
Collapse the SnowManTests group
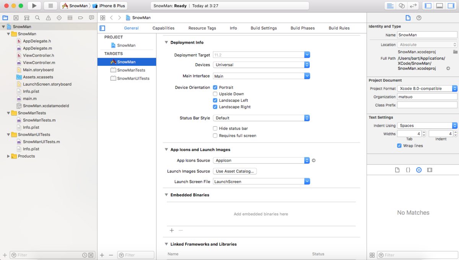click(x=8, y=113)
